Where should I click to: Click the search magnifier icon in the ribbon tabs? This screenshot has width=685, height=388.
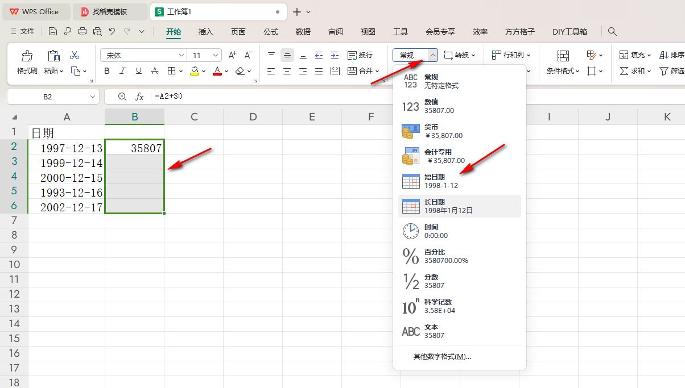612,32
